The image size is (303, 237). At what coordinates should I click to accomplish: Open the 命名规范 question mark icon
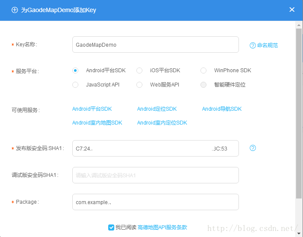[x=252, y=45]
